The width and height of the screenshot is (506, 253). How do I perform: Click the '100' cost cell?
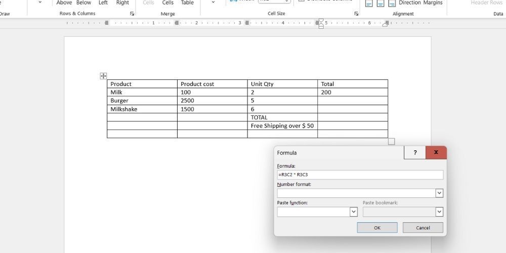pyautogui.click(x=213, y=92)
